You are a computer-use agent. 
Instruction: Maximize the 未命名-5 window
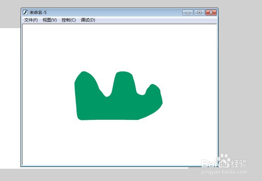click(199, 13)
